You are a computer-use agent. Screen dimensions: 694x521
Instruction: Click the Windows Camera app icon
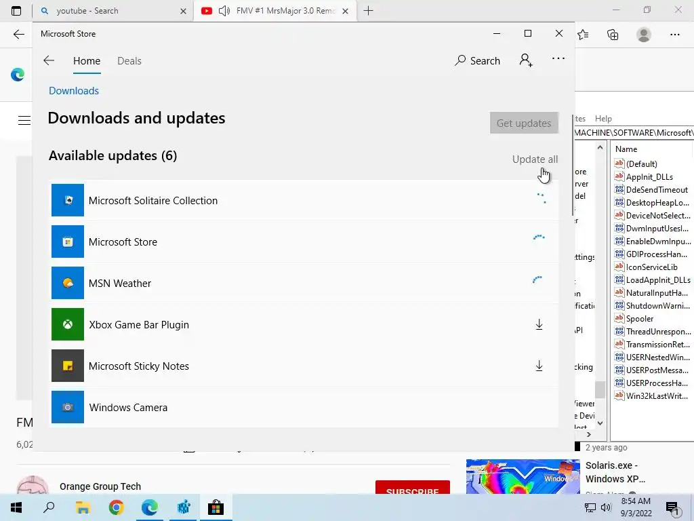click(x=68, y=407)
